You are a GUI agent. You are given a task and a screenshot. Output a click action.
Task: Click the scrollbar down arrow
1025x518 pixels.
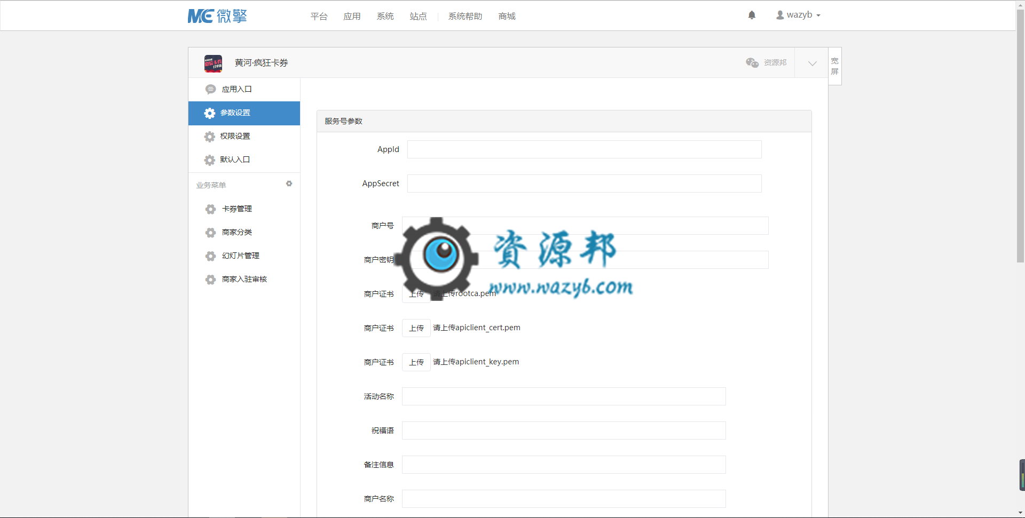click(x=1020, y=513)
